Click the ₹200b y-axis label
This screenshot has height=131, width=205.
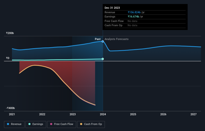(x=10, y=33)
